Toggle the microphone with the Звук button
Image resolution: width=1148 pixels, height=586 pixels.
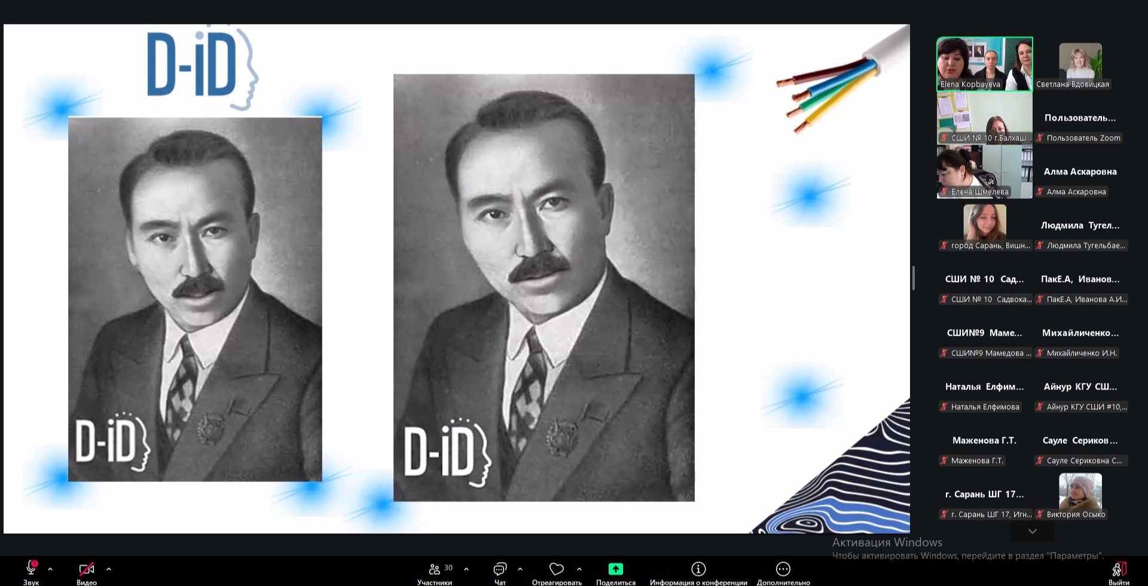(x=31, y=569)
